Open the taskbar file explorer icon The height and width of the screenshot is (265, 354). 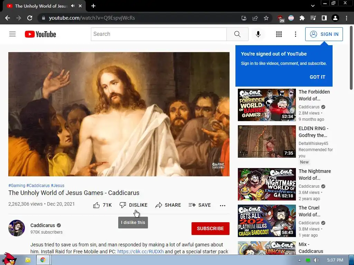tap(28, 260)
